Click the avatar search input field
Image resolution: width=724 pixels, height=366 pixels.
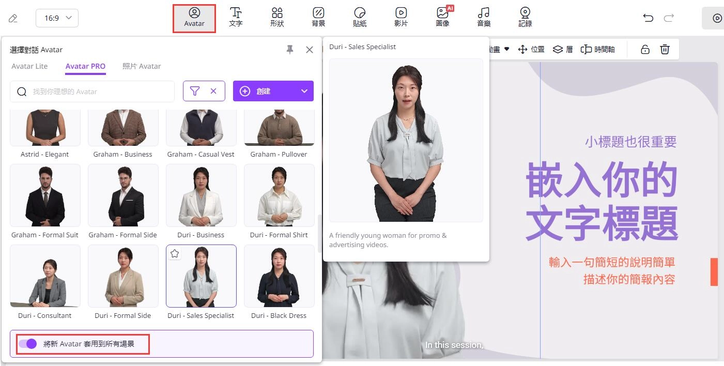(92, 91)
